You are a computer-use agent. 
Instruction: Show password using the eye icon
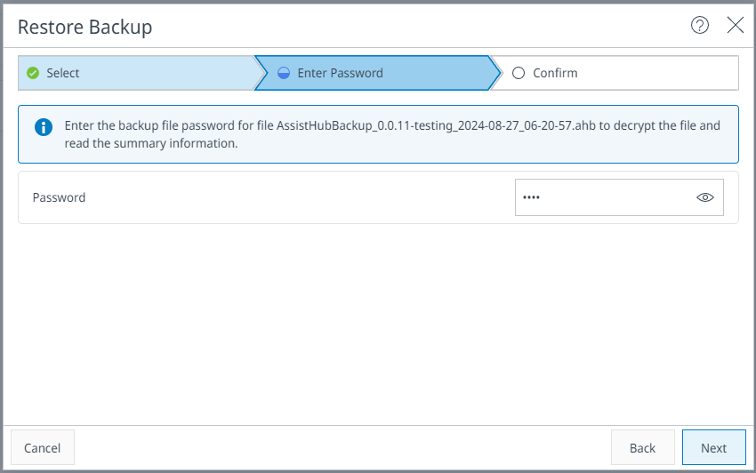point(705,197)
